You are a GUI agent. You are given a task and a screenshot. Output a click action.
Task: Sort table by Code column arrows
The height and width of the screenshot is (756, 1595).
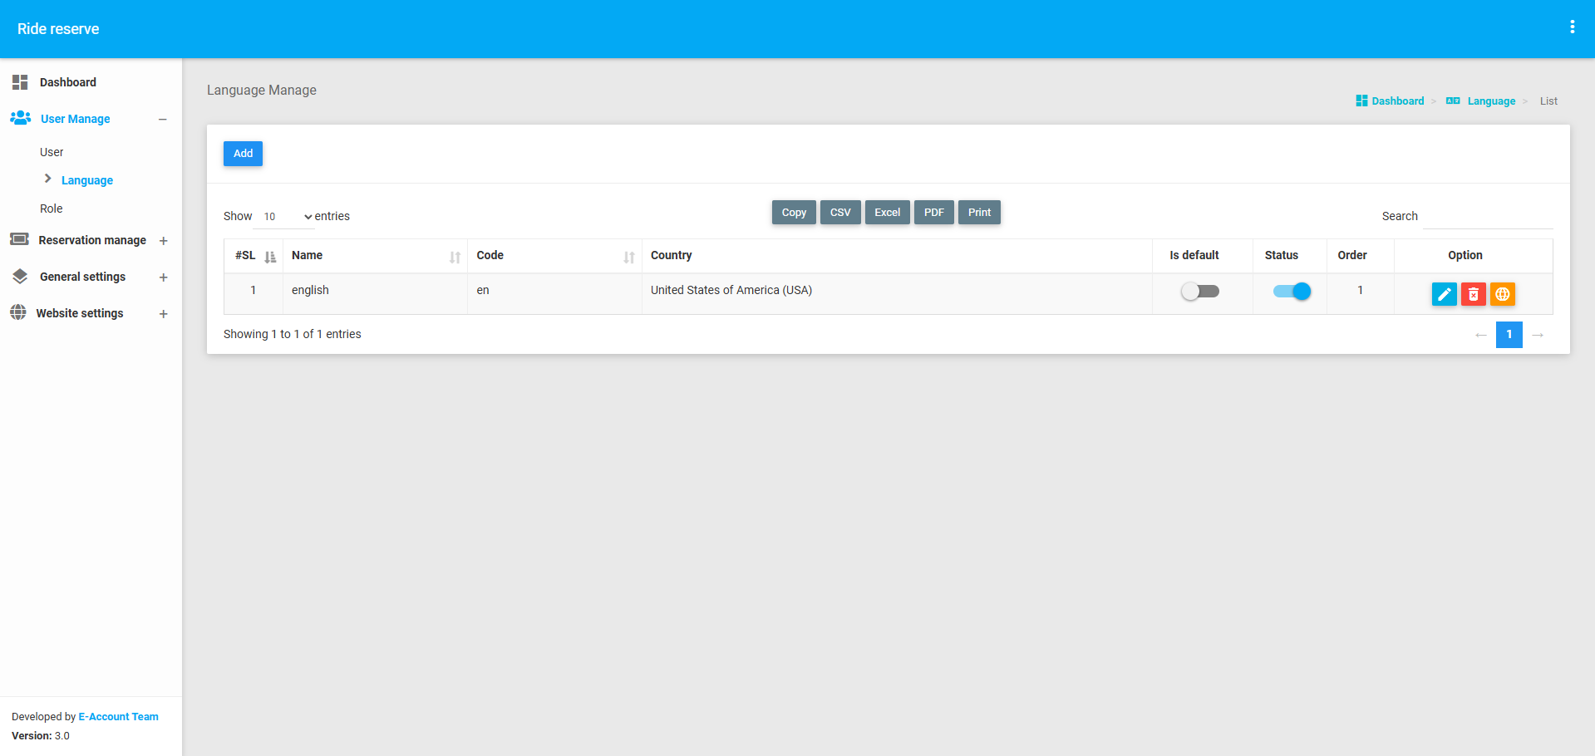click(x=629, y=257)
